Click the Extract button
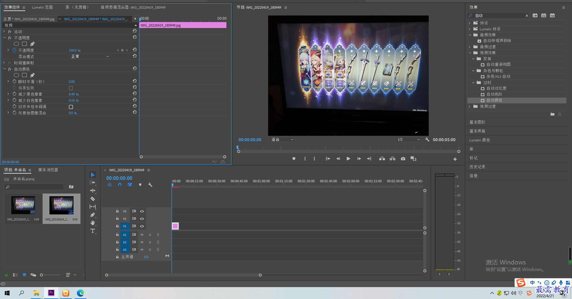 (x=392, y=159)
